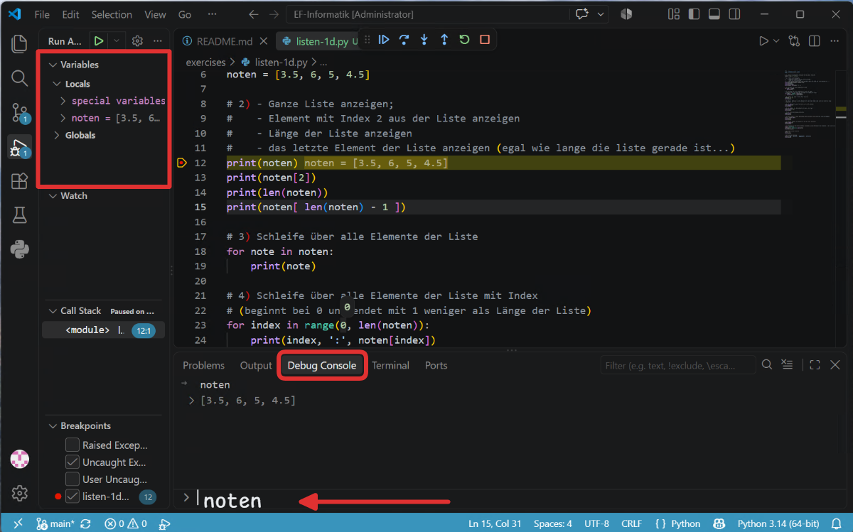Open Source Control view in activity bar
This screenshot has height=532, width=853.
point(19,112)
